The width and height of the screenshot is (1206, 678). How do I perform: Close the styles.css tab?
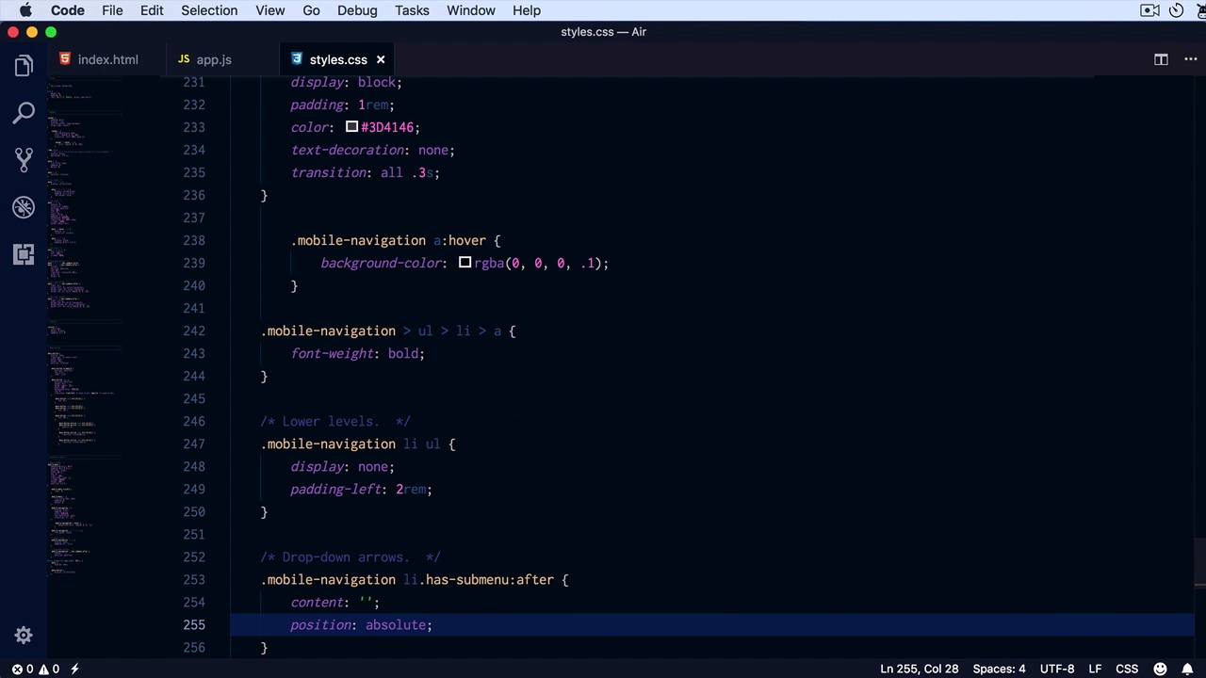click(x=381, y=59)
